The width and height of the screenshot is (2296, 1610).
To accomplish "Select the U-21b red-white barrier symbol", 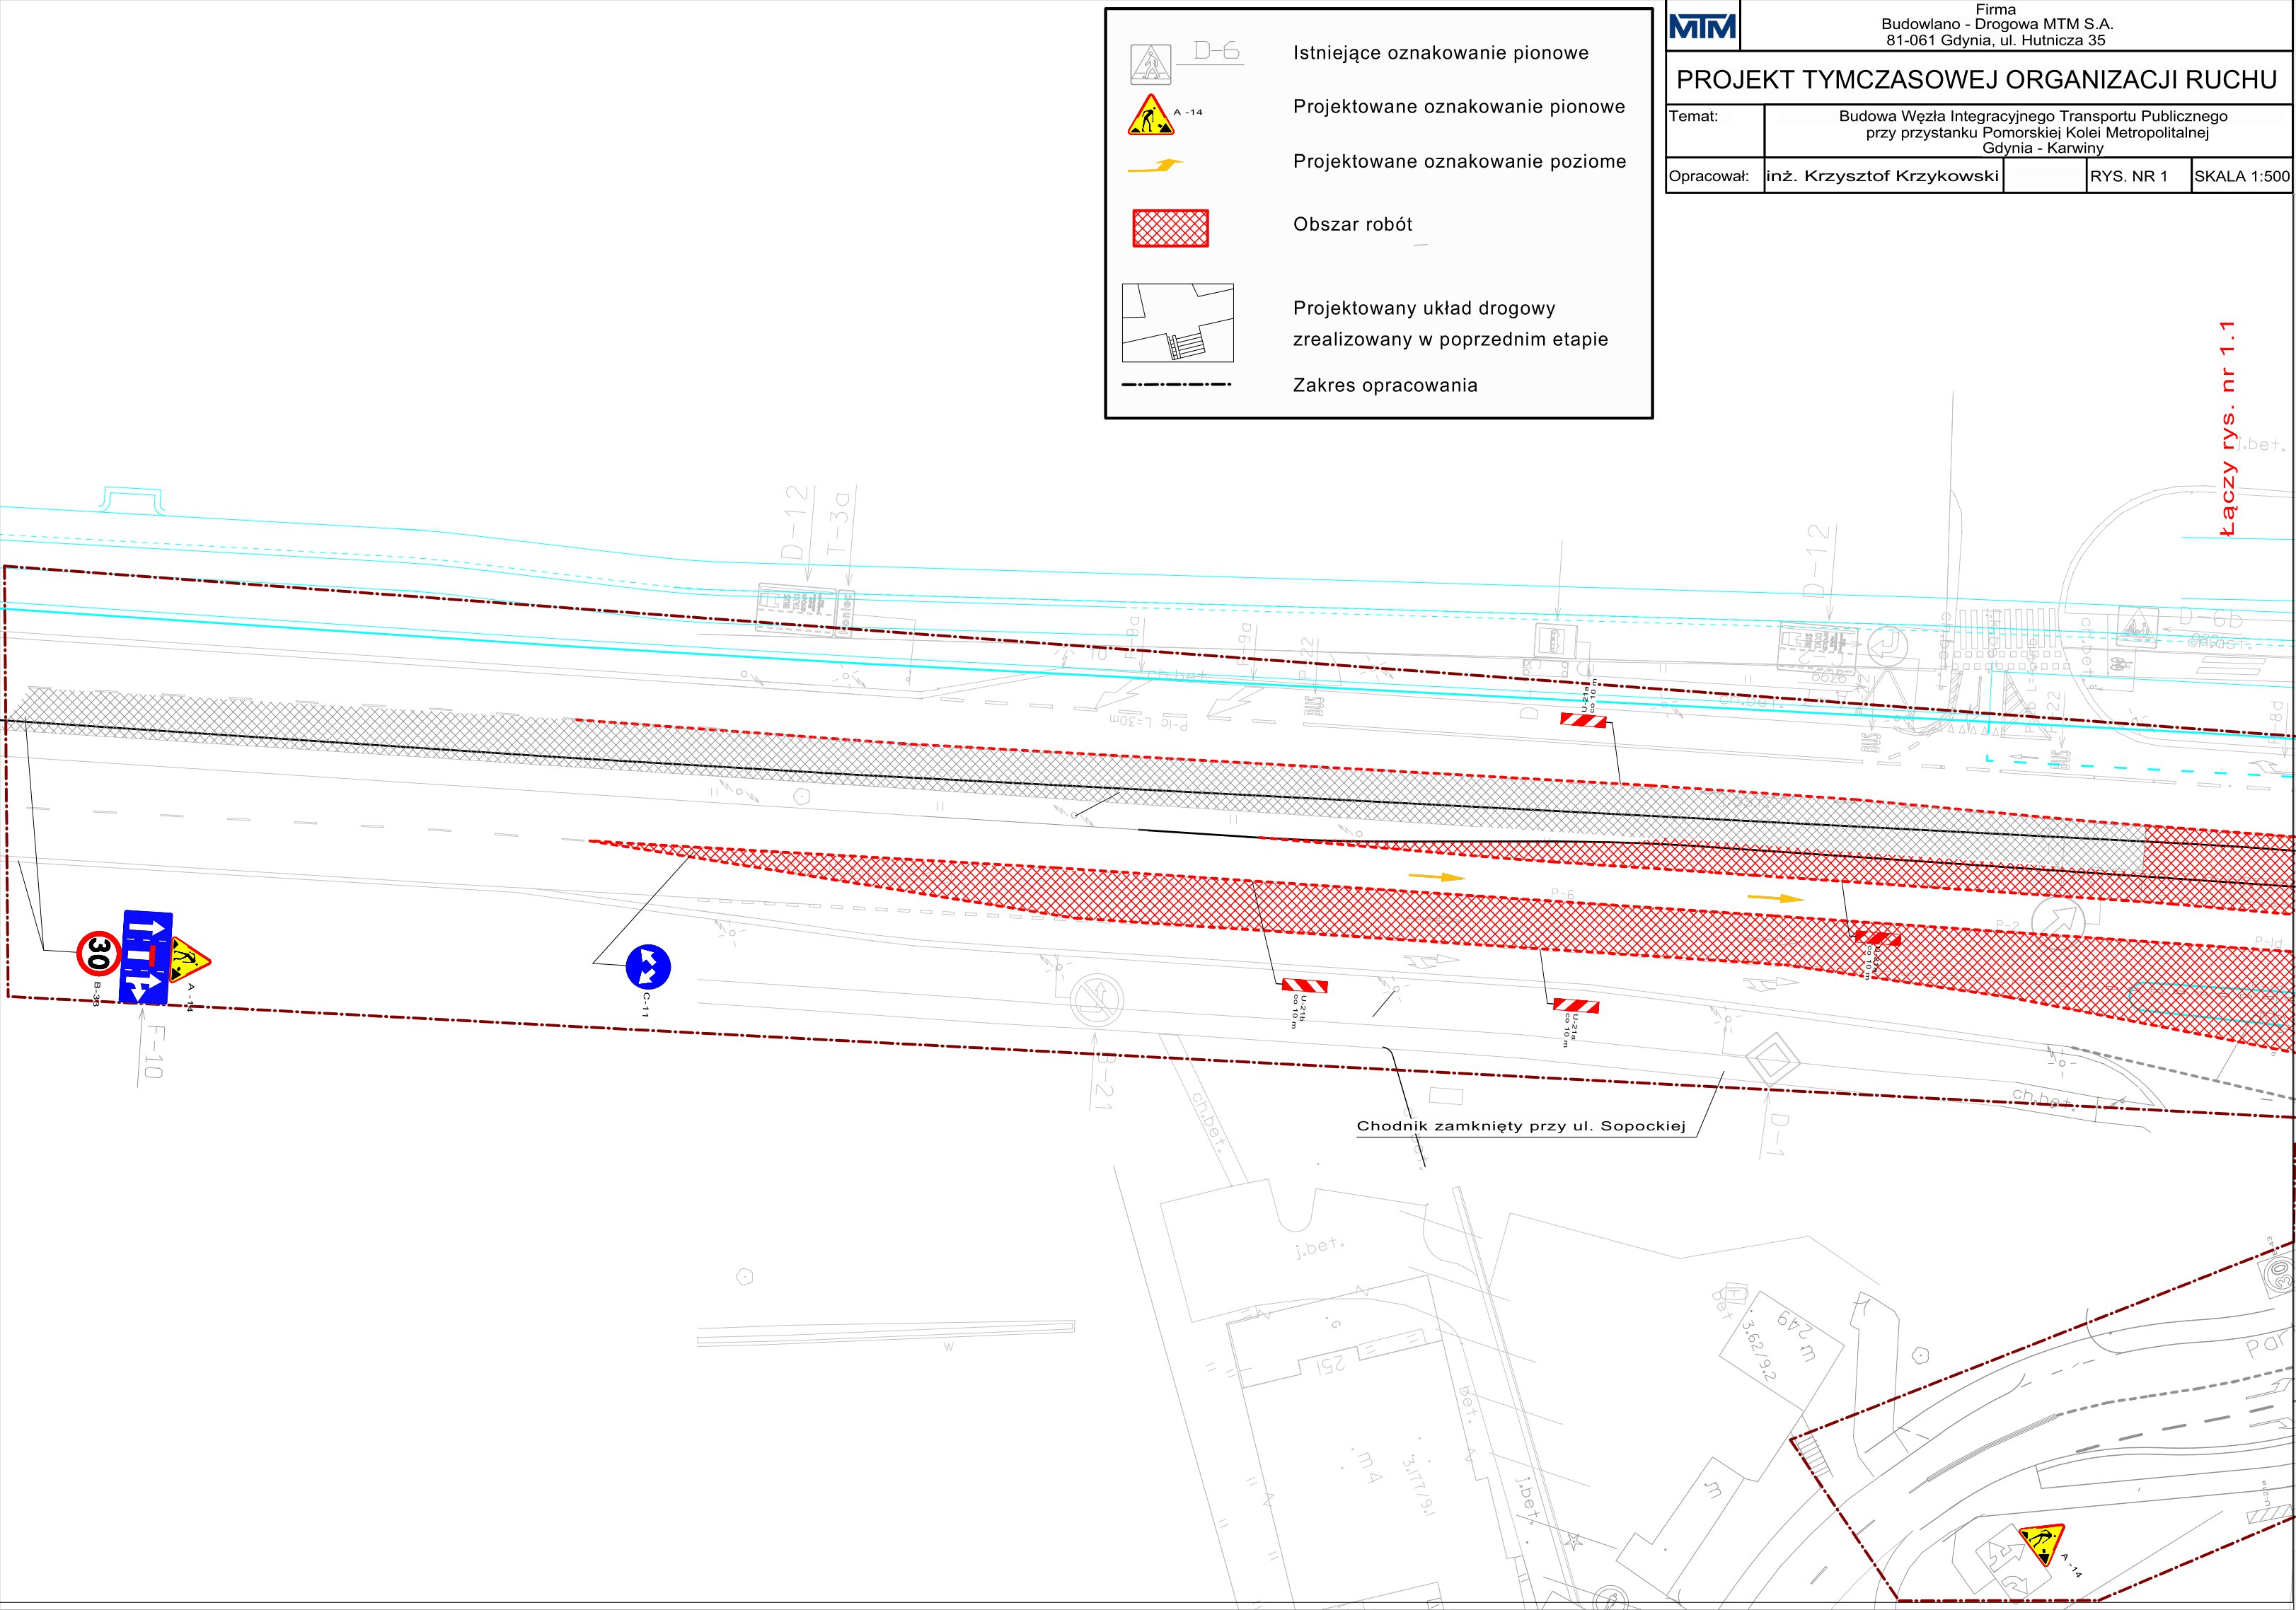I will coord(1305,986).
